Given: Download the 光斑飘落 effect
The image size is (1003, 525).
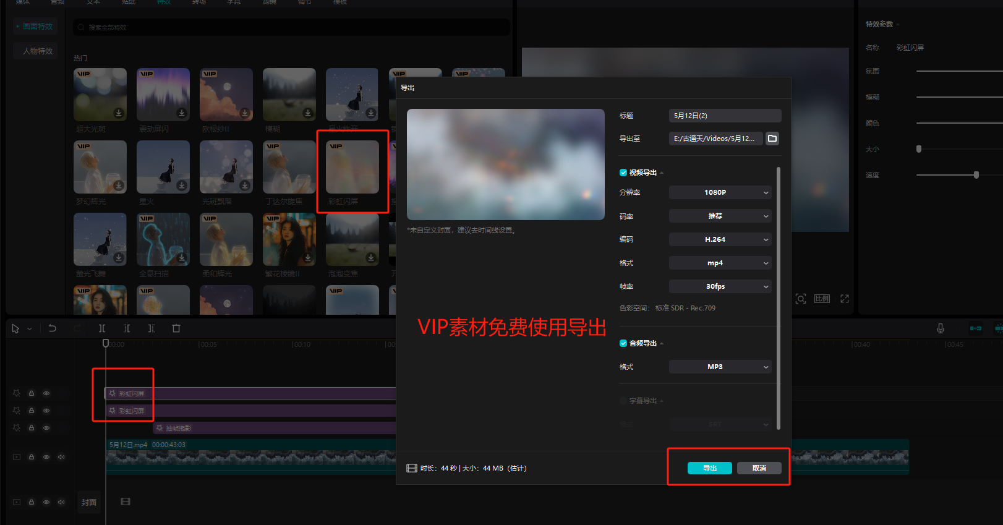Looking at the screenshot, I should click(245, 186).
